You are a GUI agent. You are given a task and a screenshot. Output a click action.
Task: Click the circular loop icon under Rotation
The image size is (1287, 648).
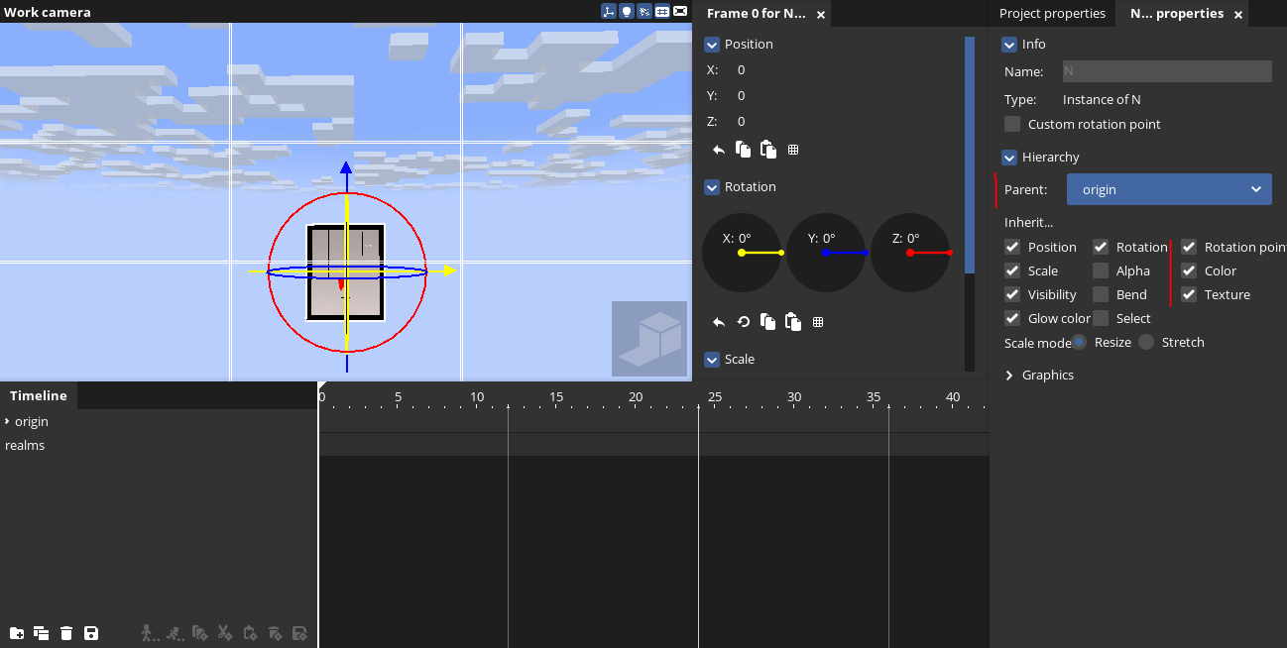coord(744,322)
